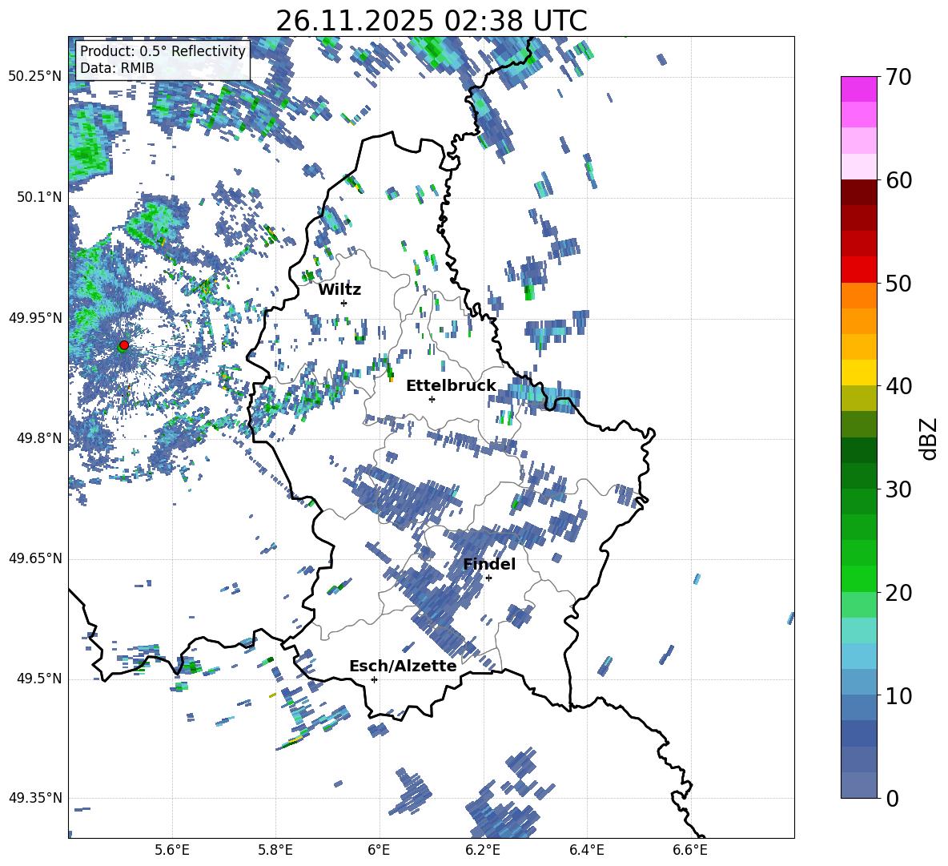The image size is (948, 866).
Task: Click the 20 value on the colorbar
Action: (x=898, y=592)
